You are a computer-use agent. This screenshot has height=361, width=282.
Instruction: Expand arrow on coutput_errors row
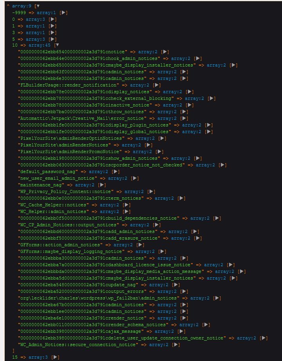[184, 292]
